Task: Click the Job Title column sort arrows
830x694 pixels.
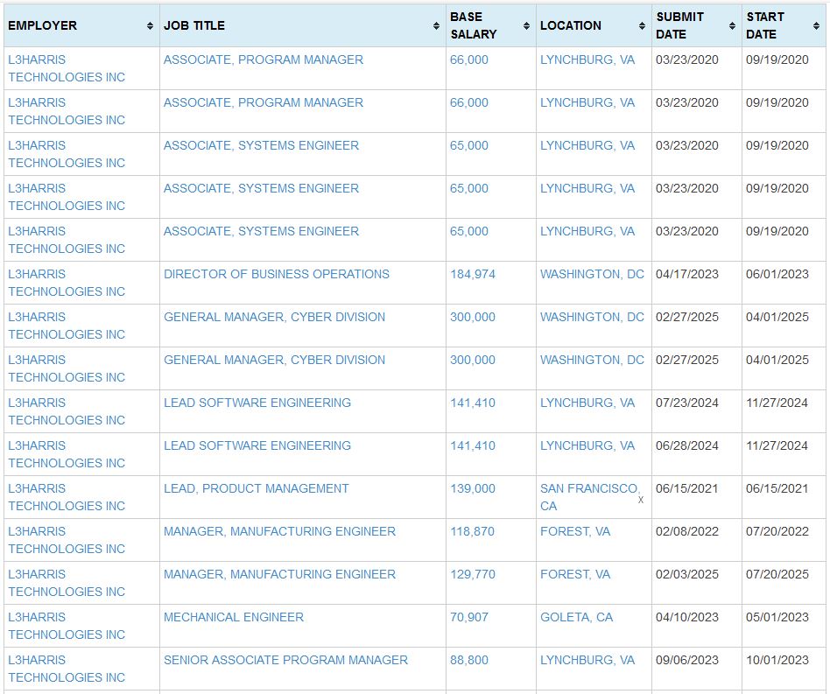Action: (436, 25)
